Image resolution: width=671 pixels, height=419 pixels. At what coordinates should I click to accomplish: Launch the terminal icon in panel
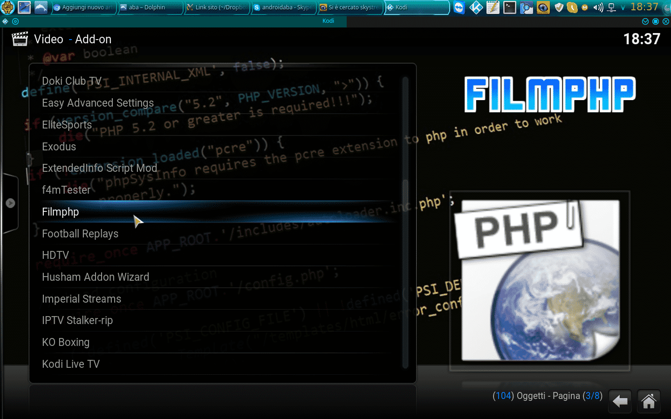click(509, 7)
